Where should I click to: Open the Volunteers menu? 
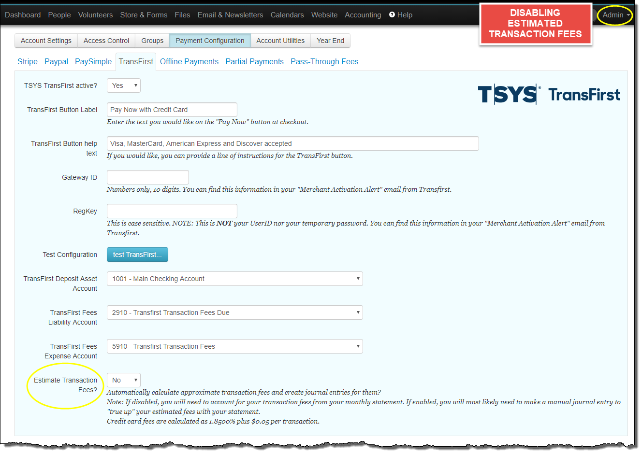[95, 15]
